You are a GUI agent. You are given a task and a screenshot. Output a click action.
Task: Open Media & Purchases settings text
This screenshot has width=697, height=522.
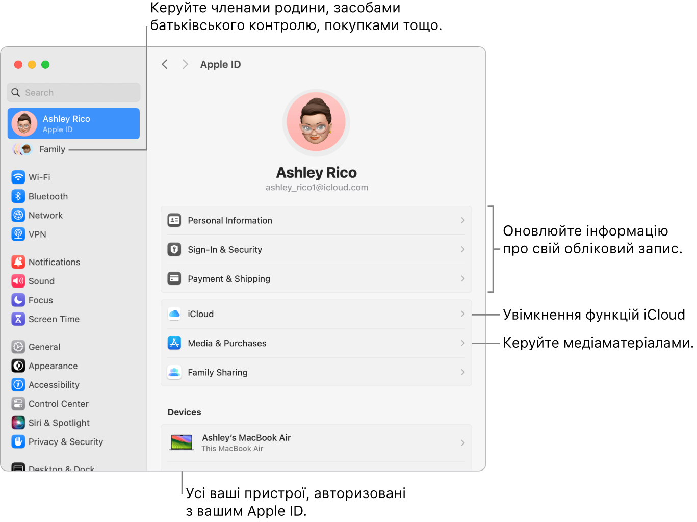click(x=227, y=343)
